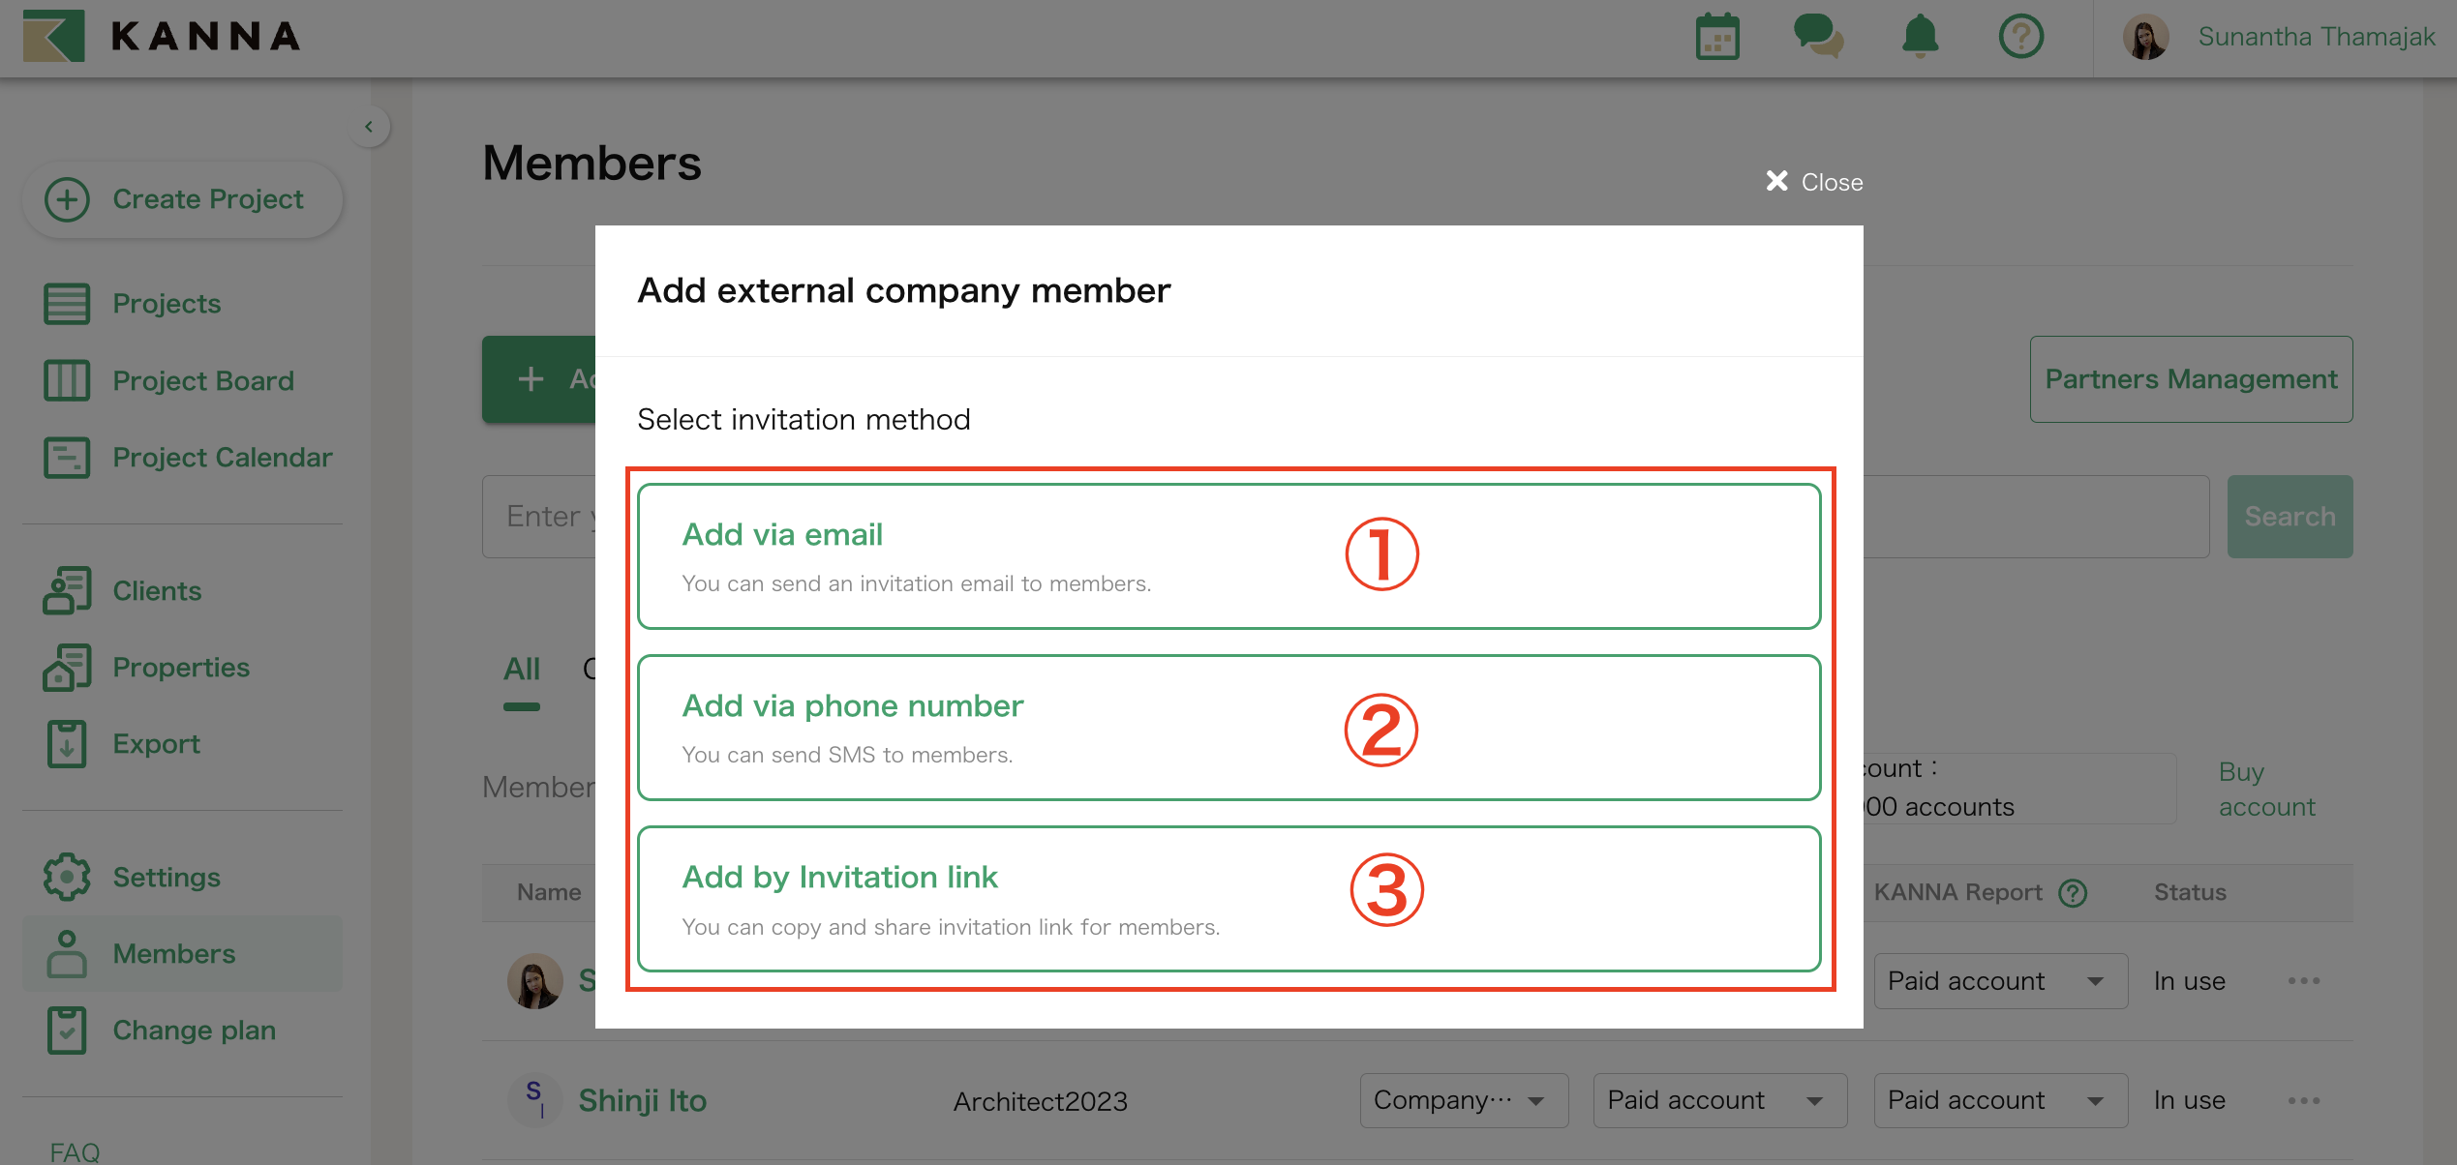Open the help question mark icon
This screenshot has height=1165, width=2457.
pos(2021,37)
